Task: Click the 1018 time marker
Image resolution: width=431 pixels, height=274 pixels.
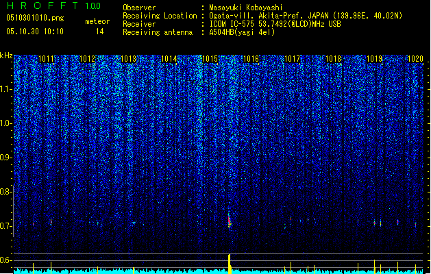Action: tap(333, 59)
